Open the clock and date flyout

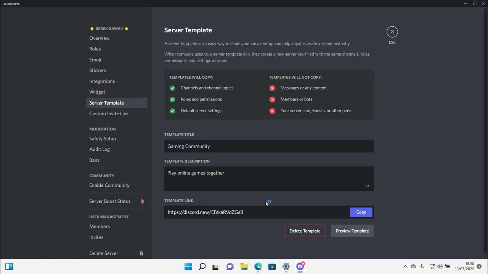tap(464, 266)
